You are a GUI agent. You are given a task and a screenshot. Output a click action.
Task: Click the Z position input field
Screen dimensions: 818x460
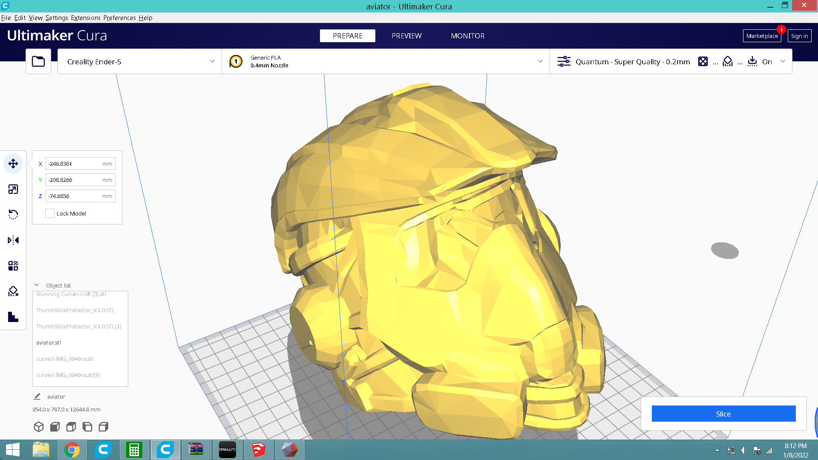(x=81, y=196)
